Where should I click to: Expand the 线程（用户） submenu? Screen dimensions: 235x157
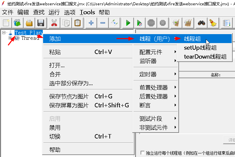pos(155,39)
